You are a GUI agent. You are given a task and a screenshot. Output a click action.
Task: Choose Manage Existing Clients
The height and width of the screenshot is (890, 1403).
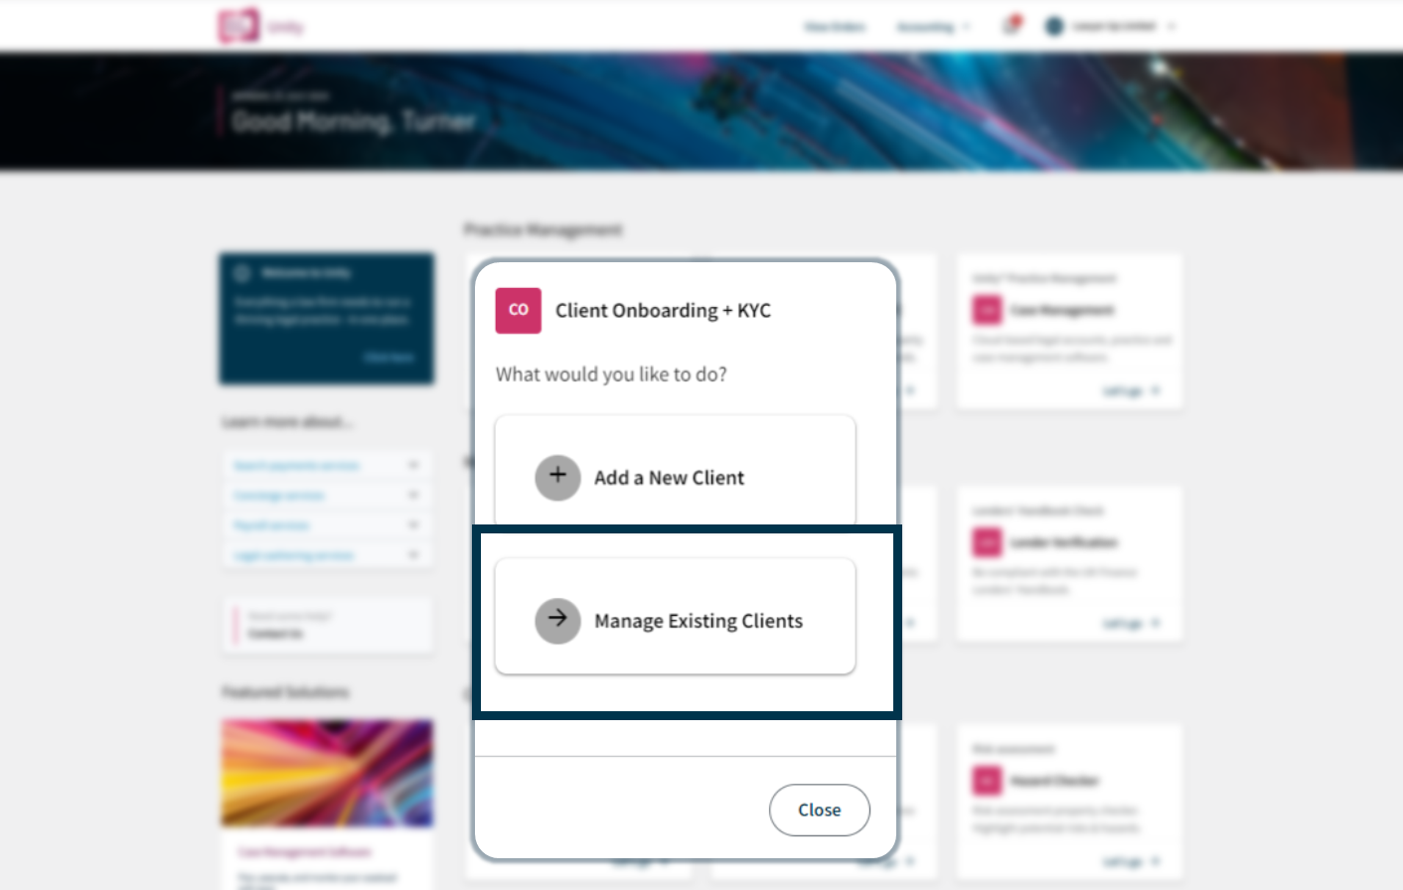pyautogui.click(x=675, y=617)
